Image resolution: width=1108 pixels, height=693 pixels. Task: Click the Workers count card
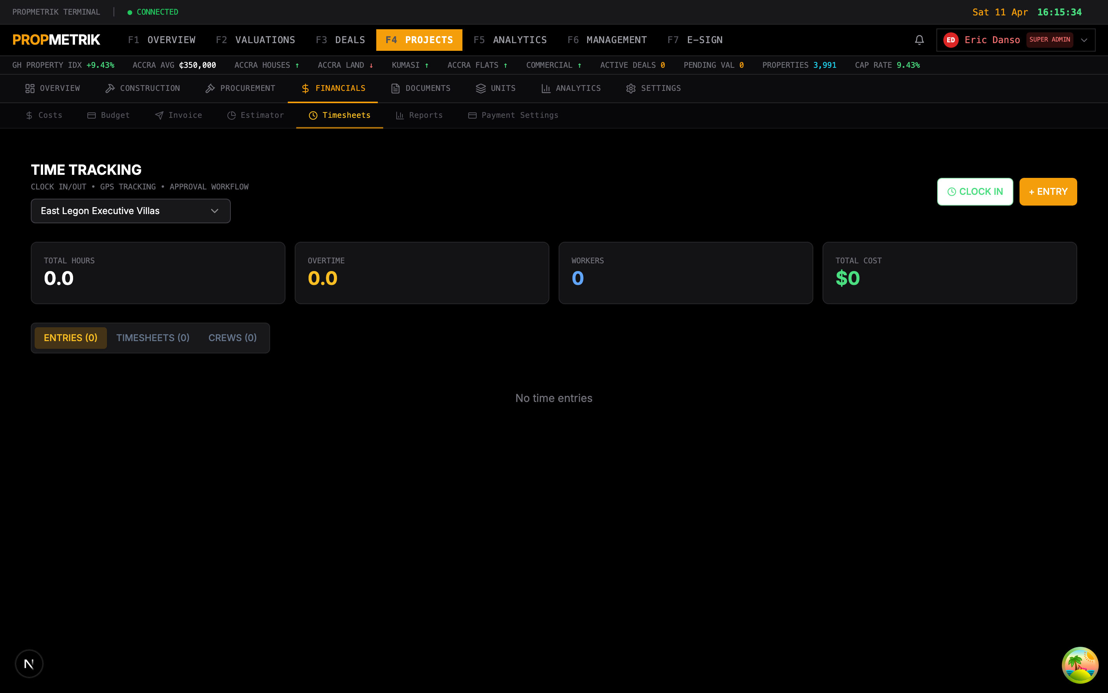click(x=686, y=273)
